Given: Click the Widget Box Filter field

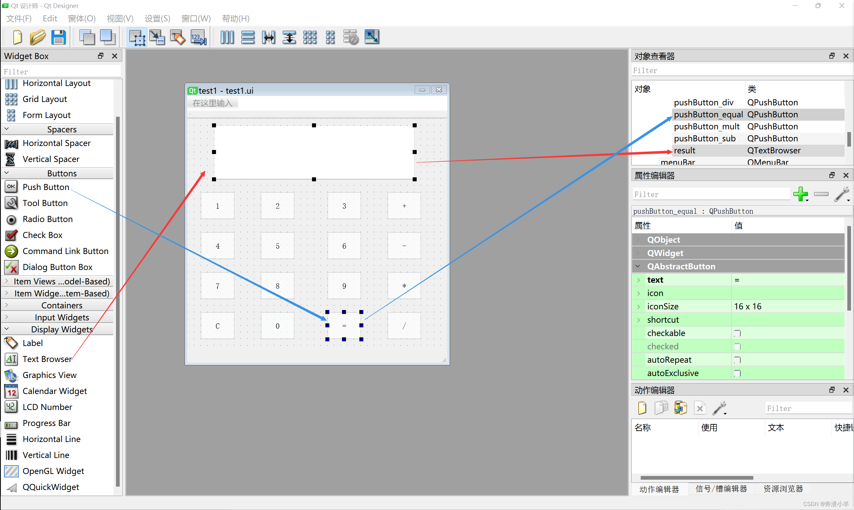Looking at the screenshot, I should [61, 71].
